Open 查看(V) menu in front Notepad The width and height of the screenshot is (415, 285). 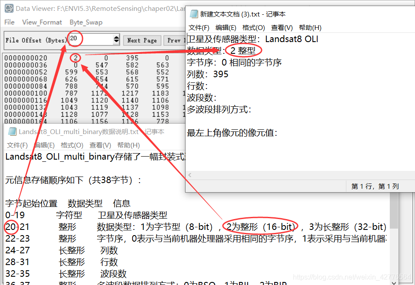coord(282,27)
